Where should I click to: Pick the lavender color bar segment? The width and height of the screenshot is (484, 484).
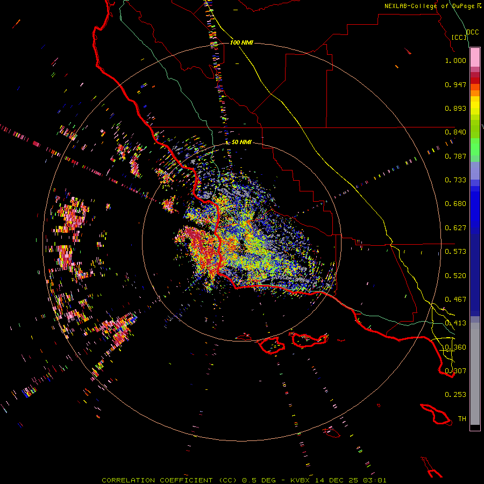pyautogui.click(x=475, y=170)
